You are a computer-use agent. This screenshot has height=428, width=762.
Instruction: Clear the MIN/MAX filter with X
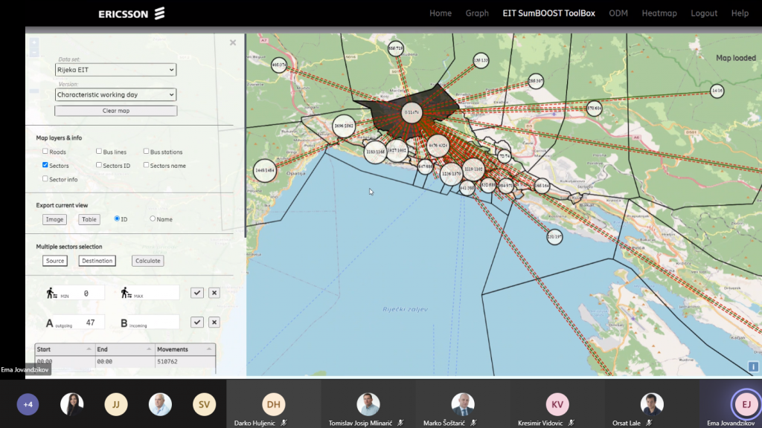214,293
